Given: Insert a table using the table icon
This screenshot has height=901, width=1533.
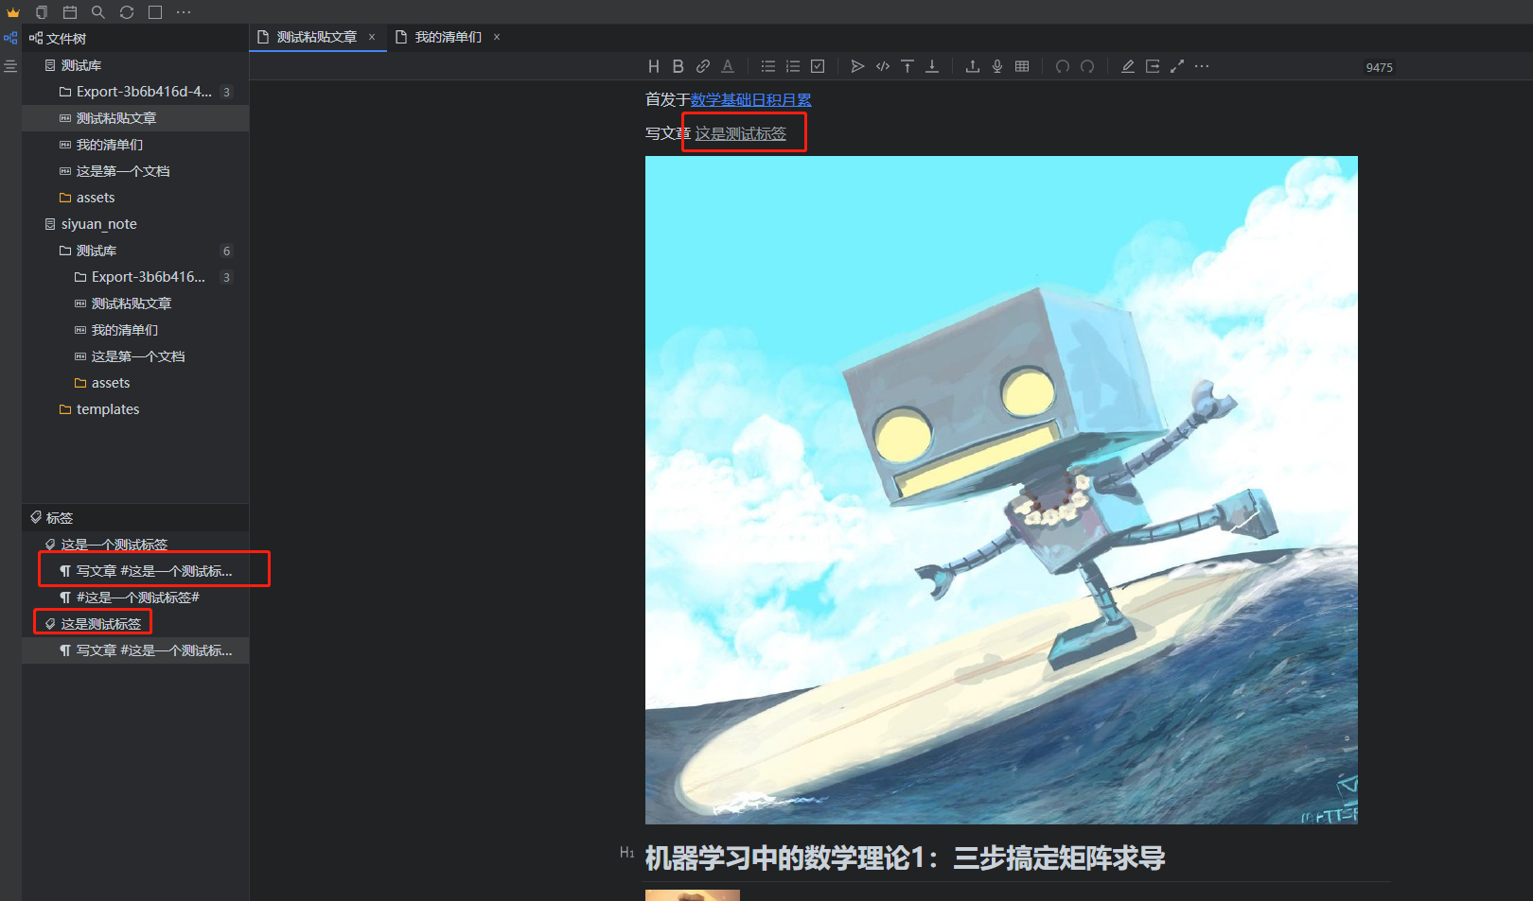Looking at the screenshot, I should 1022,66.
